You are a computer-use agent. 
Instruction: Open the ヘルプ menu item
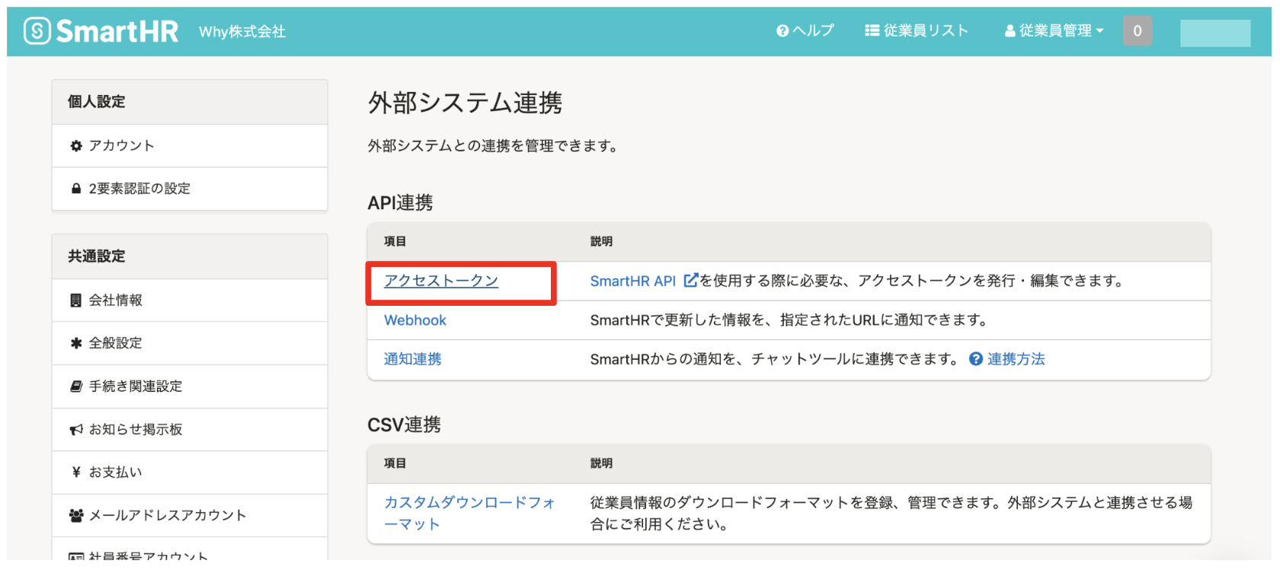tap(805, 31)
